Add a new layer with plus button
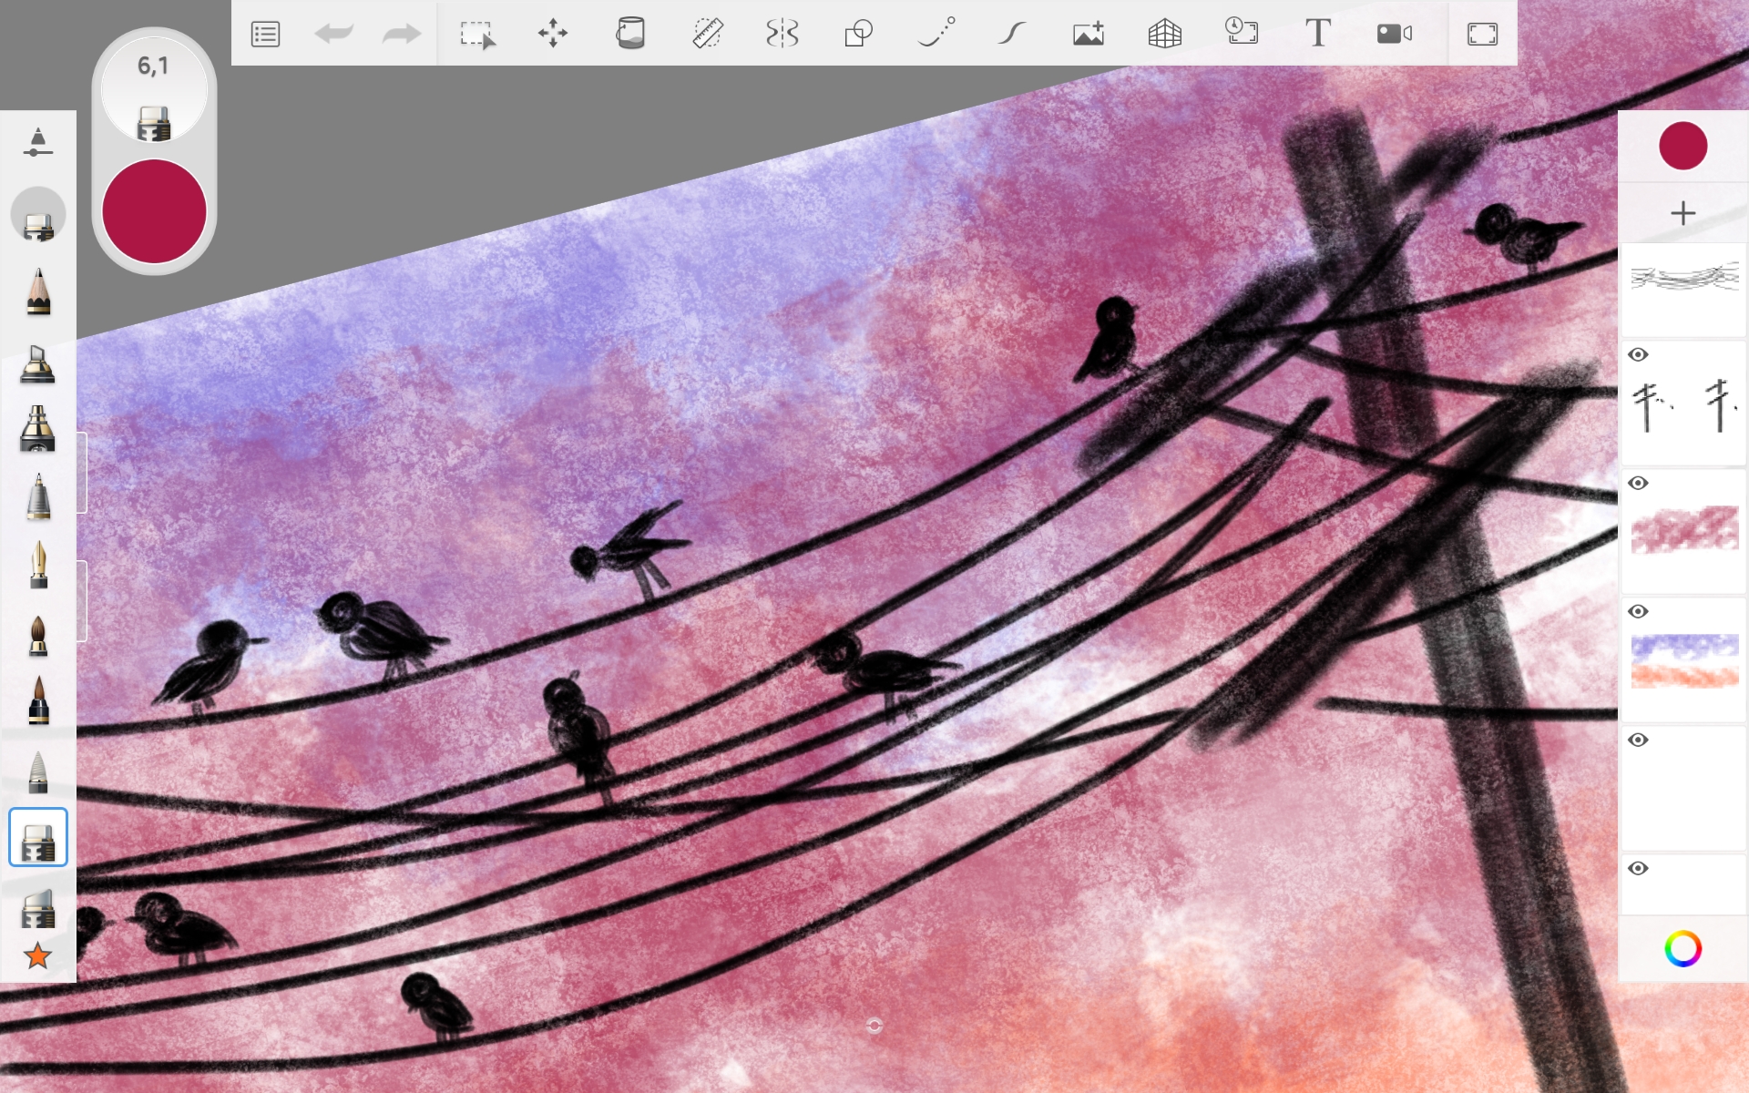1749x1093 pixels. coord(1683,213)
